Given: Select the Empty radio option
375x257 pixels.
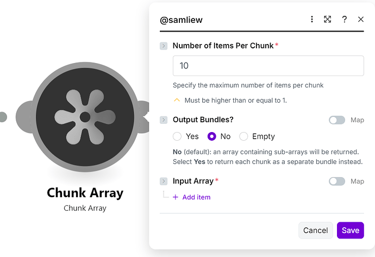Looking at the screenshot, I should [x=244, y=136].
